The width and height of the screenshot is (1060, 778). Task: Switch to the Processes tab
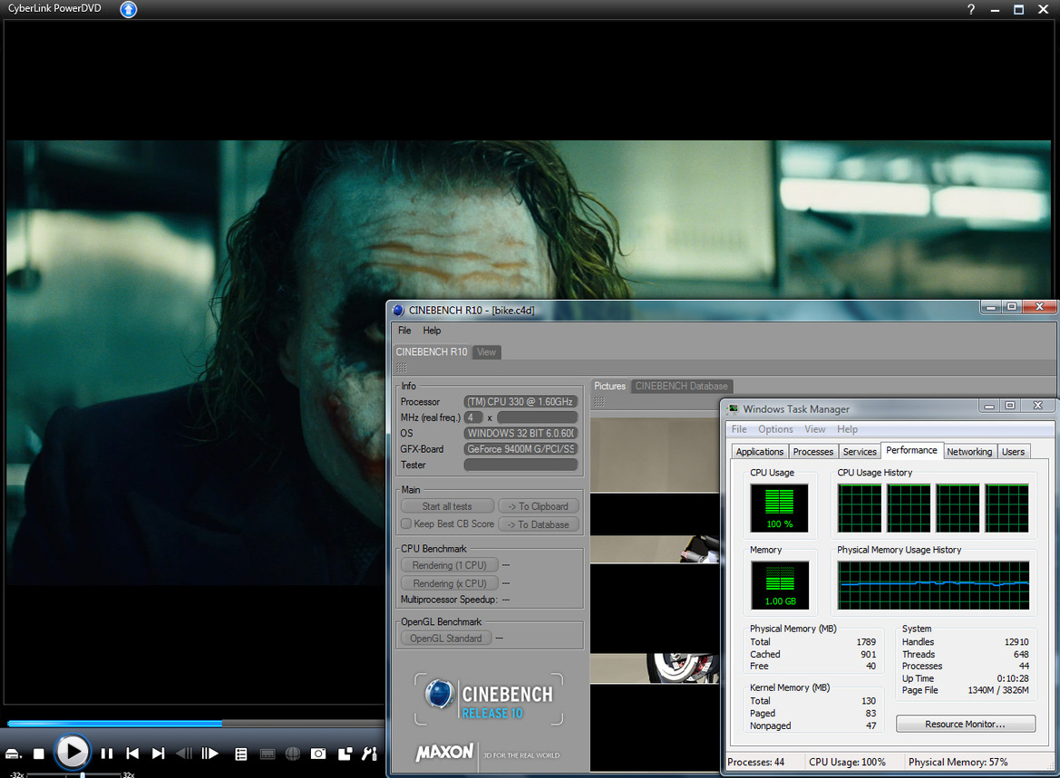click(813, 452)
